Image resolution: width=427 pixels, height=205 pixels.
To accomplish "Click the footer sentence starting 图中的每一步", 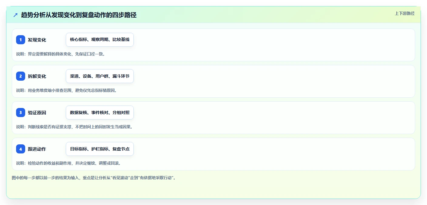I will pos(94,178).
